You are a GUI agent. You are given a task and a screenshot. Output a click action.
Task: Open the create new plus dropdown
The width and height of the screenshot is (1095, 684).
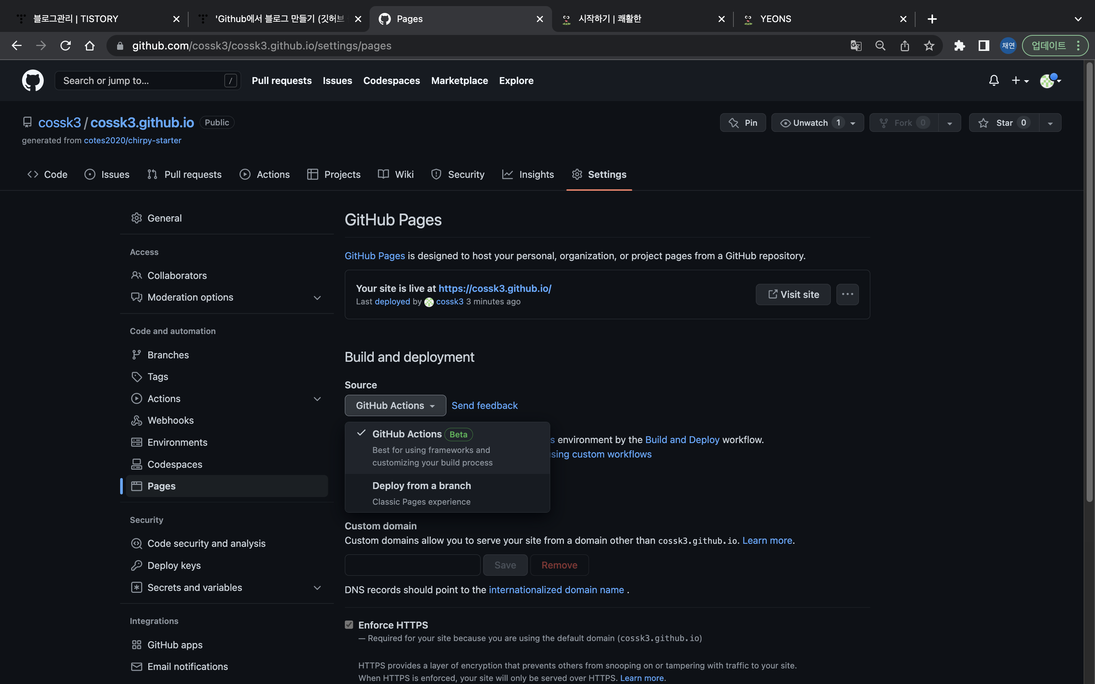[1020, 81]
